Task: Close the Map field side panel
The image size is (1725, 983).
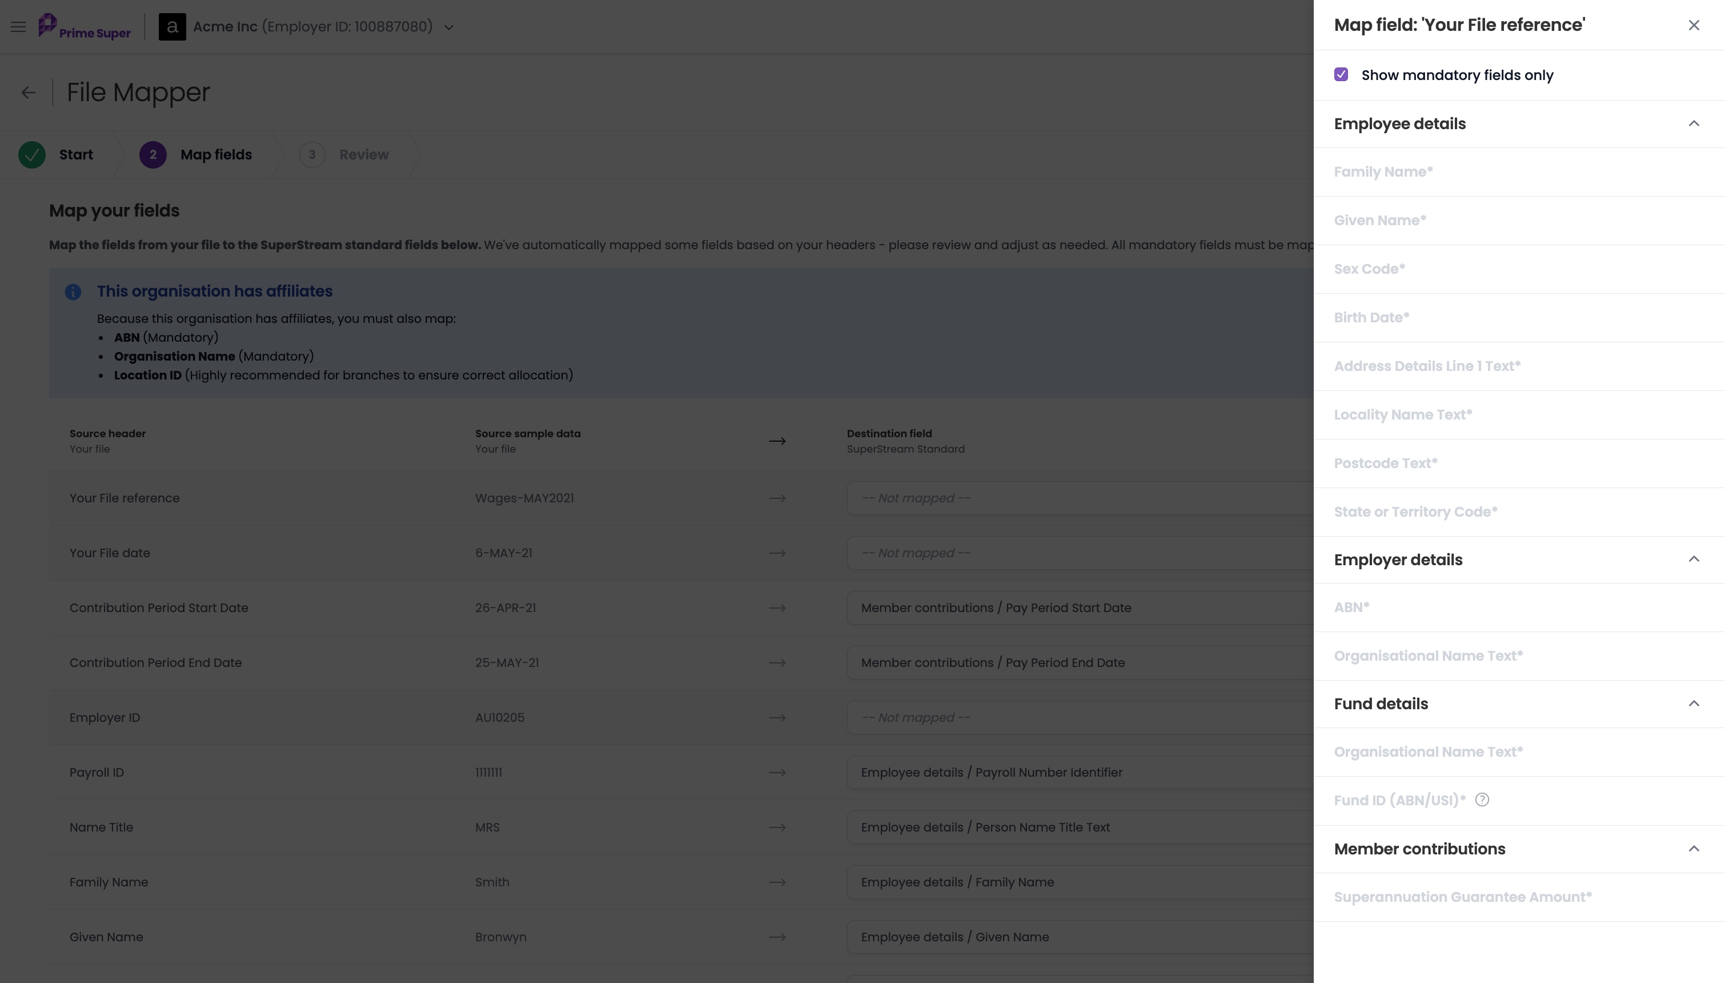Action: coord(1693,25)
